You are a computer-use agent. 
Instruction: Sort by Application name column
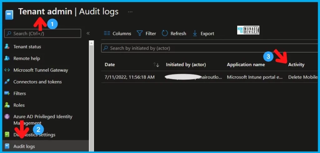pos(246,64)
